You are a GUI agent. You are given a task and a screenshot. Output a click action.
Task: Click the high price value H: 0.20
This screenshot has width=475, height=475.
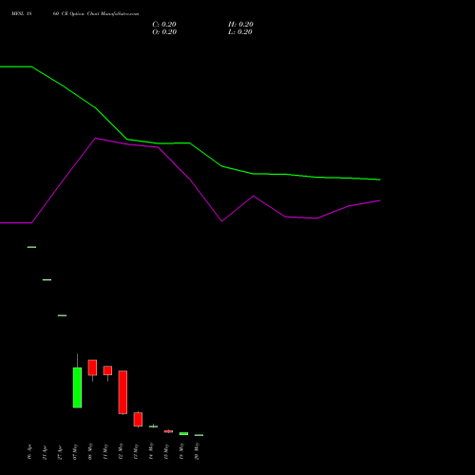click(x=240, y=25)
